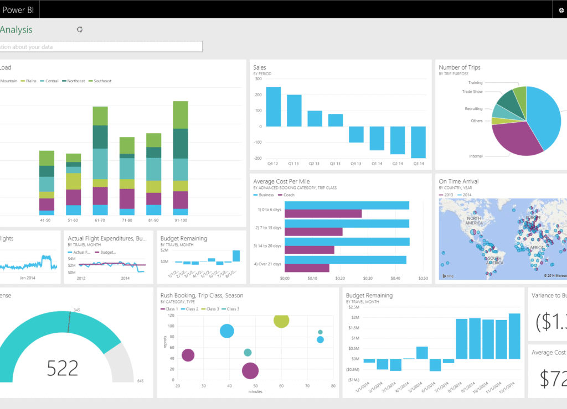Click the South America map label
Viewport: 567px width, 409px height.
pos(494,261)
